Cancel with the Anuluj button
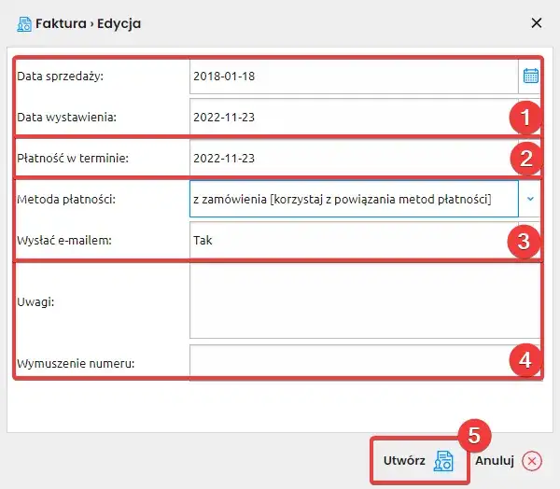Image resolution: width=560 pixels, height=489 pixels. pos(509,460)
